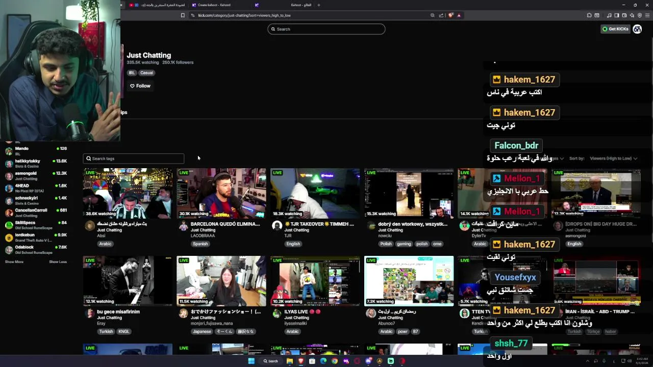Click Show More in the sidebar
653x367 pixels.
coord(14,261)
